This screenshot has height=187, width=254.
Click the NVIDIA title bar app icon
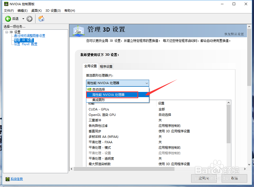[6, 4]
